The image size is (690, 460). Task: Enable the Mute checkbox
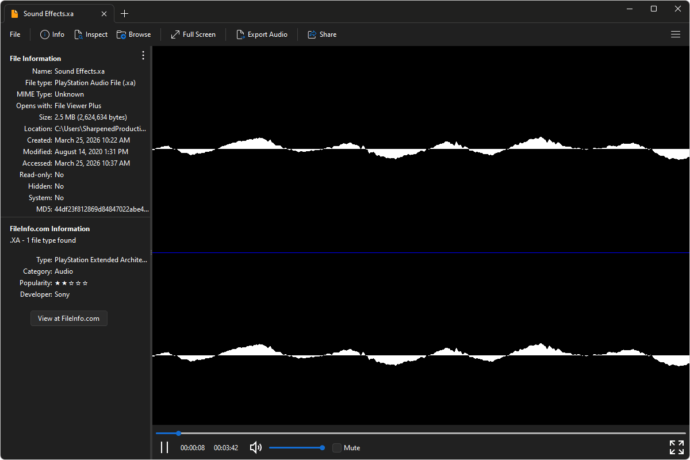pos(336,447)
